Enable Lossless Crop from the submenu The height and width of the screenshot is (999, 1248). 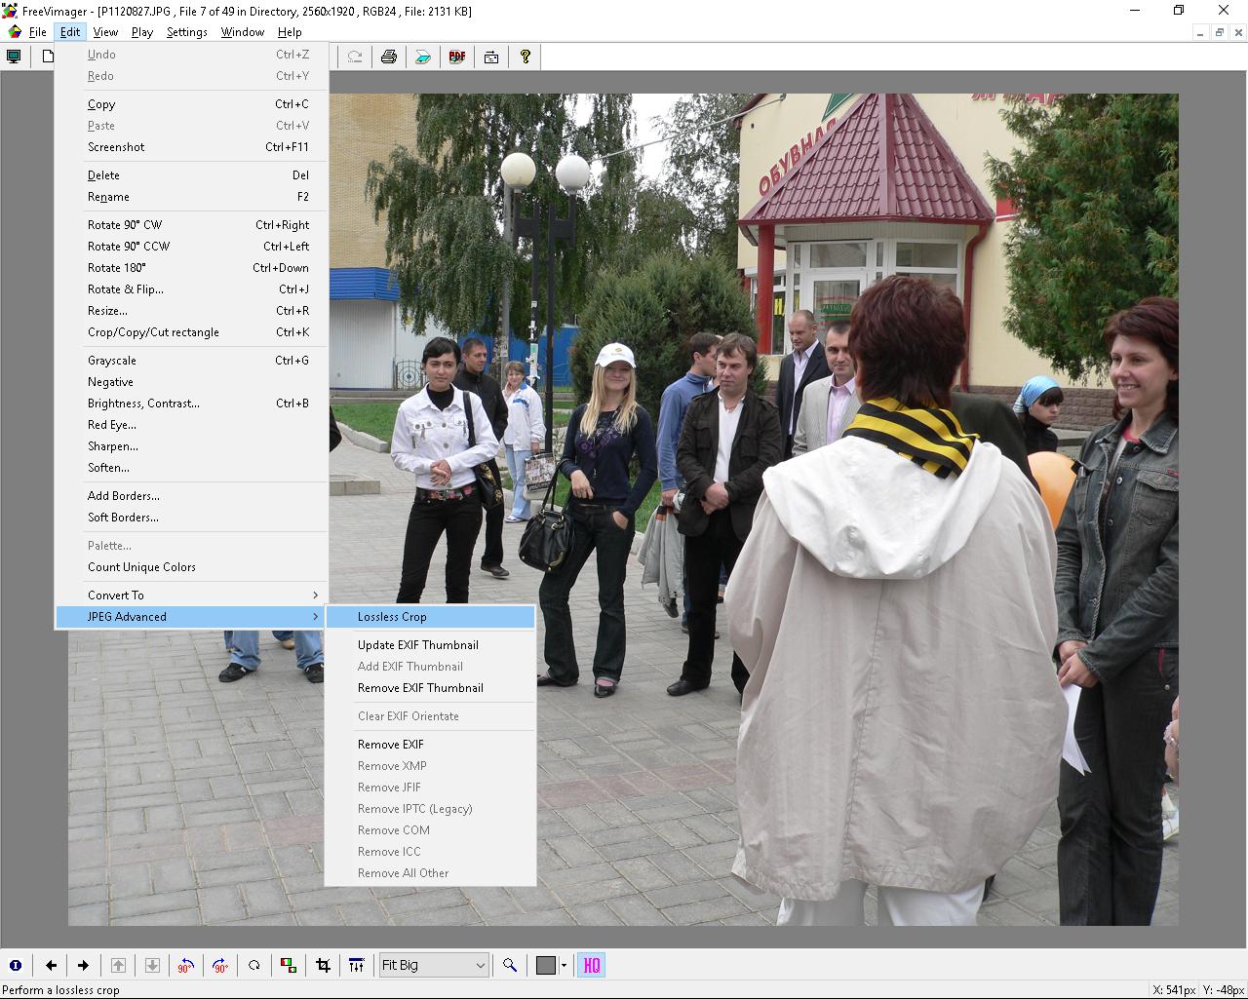point(393,617)
